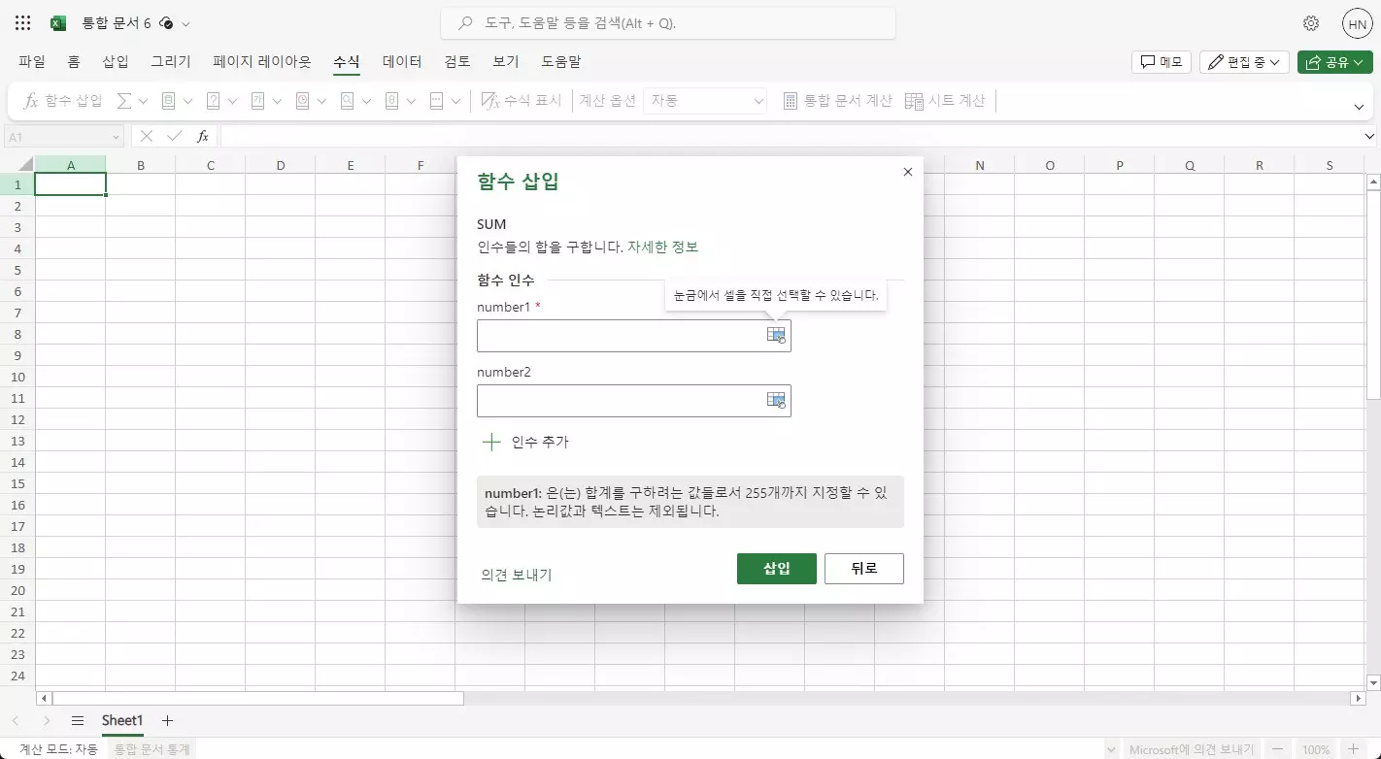Open the Math and Trig functions icon
This screenshot has height=759, width=1381.
point(392,101)
